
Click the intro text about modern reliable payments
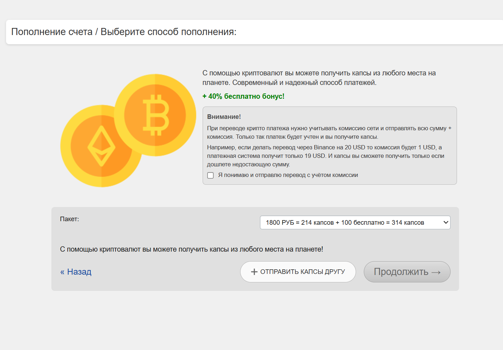[x=319, y=78]
